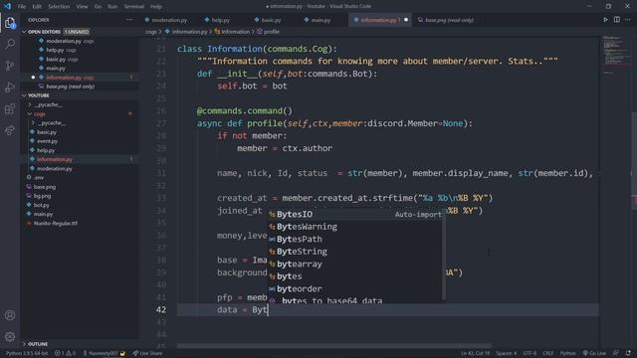Click the Information class in breadcrumb
Screen dimensions: 637x358
click(232, 32)
